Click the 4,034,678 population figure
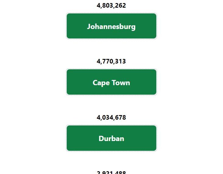 point(111,118)
